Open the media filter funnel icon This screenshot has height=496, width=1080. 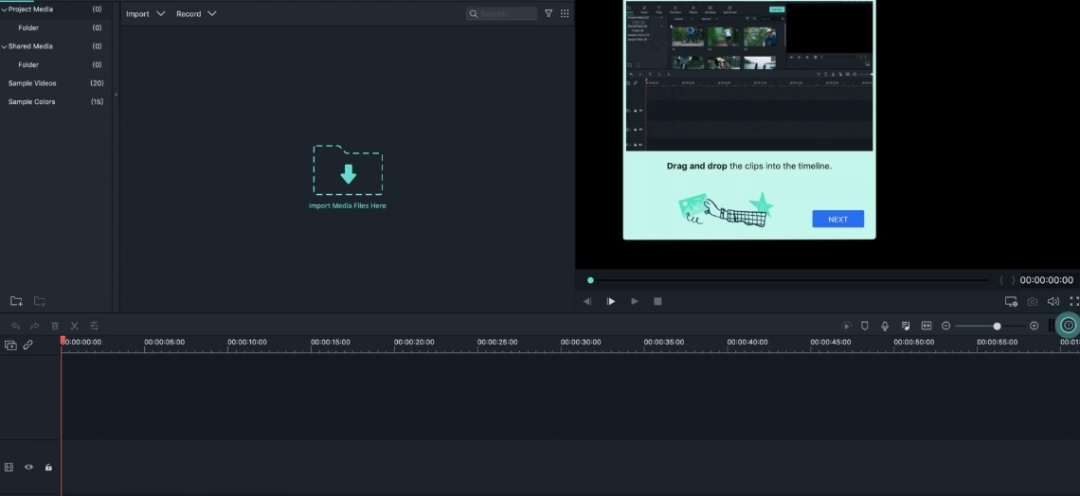click(x=549, y=13)
